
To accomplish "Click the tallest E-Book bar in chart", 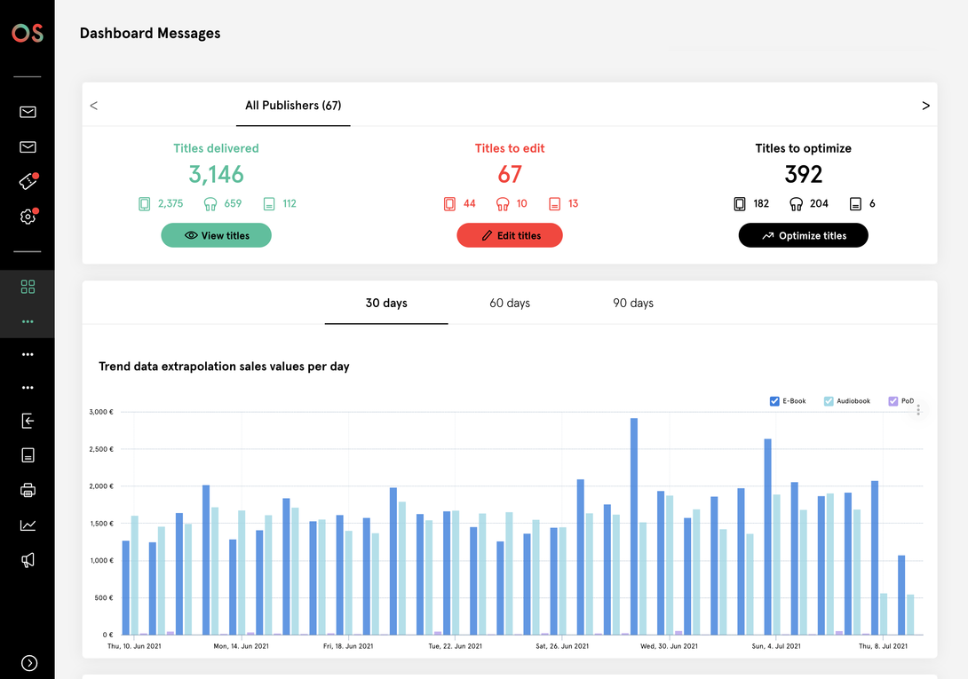I will click(x=633, y=525).
